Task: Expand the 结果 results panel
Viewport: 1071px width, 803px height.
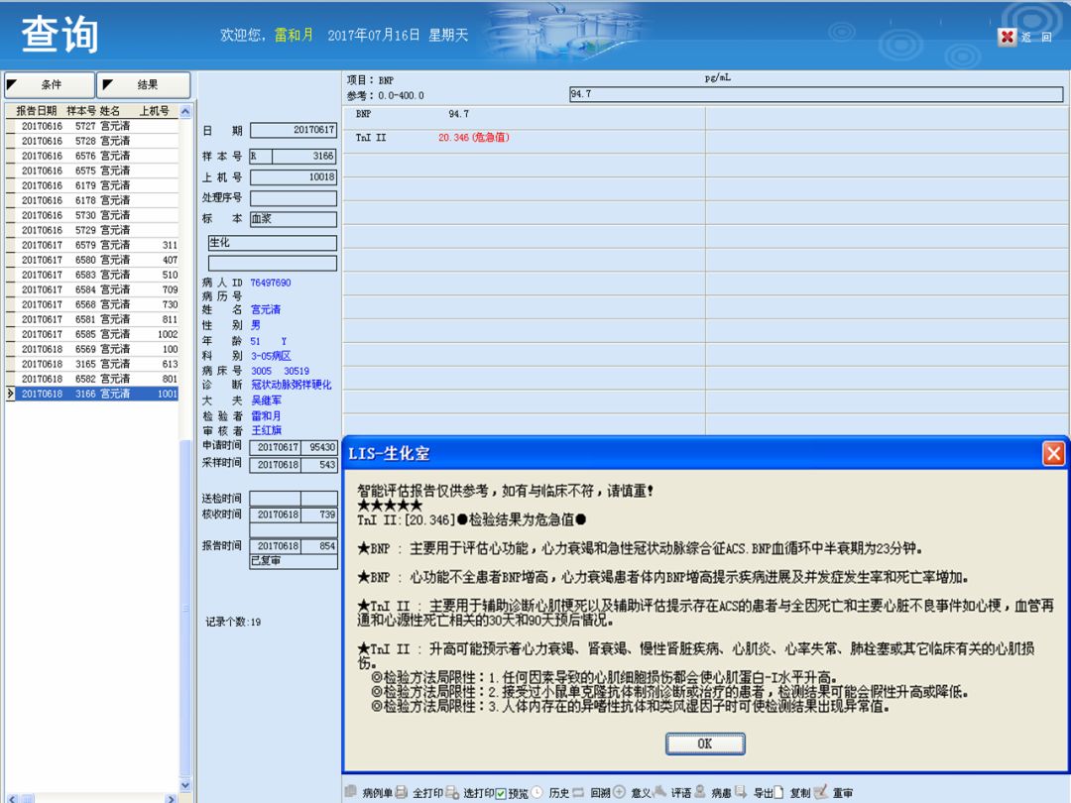Action: [144, 85]
